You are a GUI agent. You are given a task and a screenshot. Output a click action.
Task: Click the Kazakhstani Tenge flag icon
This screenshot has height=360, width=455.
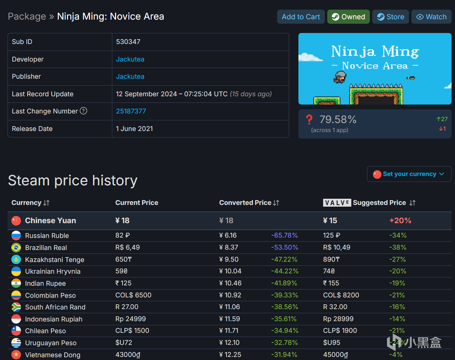(16, 260)
